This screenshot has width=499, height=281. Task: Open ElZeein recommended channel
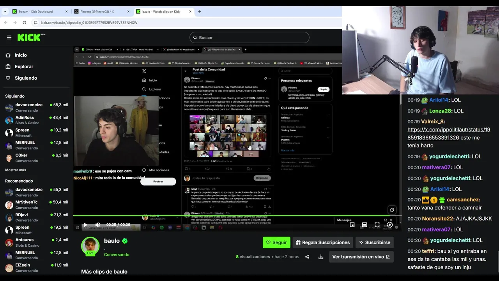pyautogui.click(x=36, y=268)
